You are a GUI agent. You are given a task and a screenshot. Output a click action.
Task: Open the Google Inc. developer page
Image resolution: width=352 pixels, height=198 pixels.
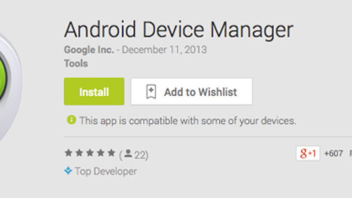tap(89, 50)
